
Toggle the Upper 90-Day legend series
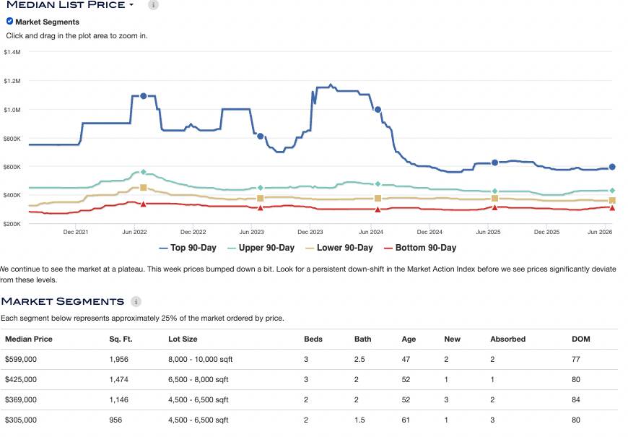[x=261, y=248]
